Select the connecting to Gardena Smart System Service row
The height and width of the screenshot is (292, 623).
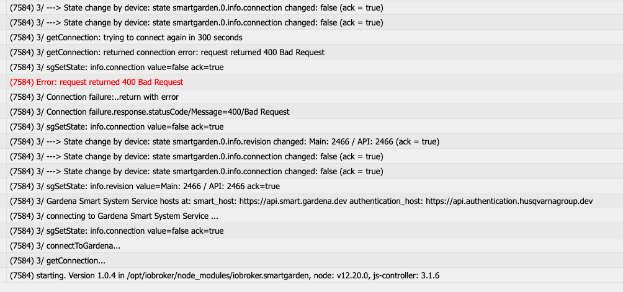pos(315,216)
